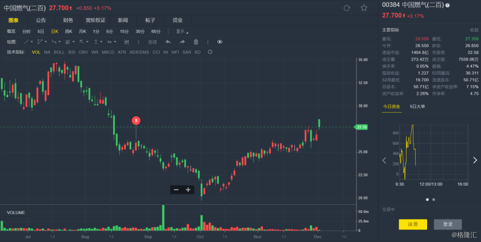481x242 pixels.
Task: Select the measure range tool
Action: (x=96, y=42)
